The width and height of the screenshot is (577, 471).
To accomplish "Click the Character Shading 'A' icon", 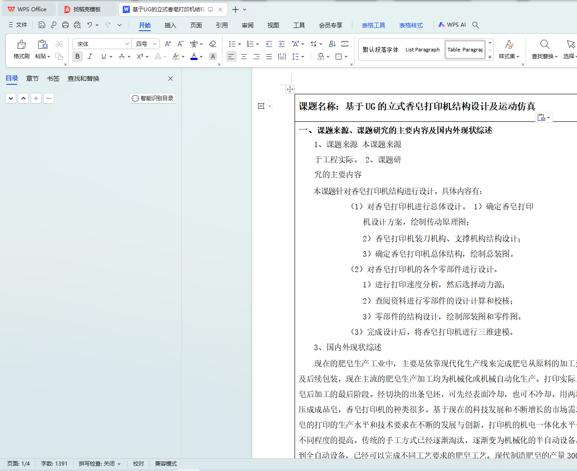I will tap(213, 56).
